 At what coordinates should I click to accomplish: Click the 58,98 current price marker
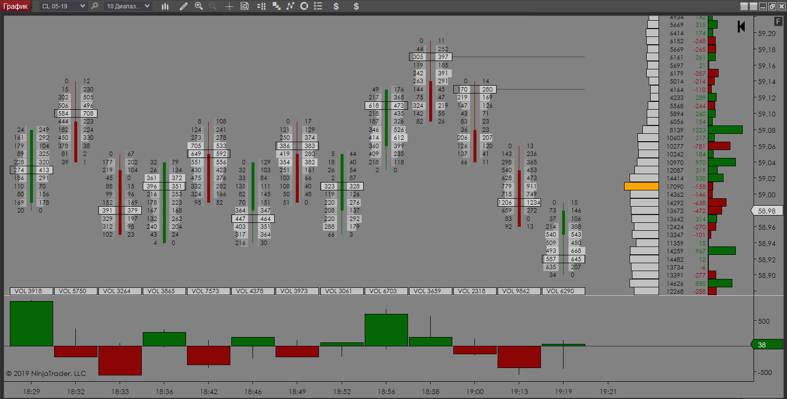point(766,211)
